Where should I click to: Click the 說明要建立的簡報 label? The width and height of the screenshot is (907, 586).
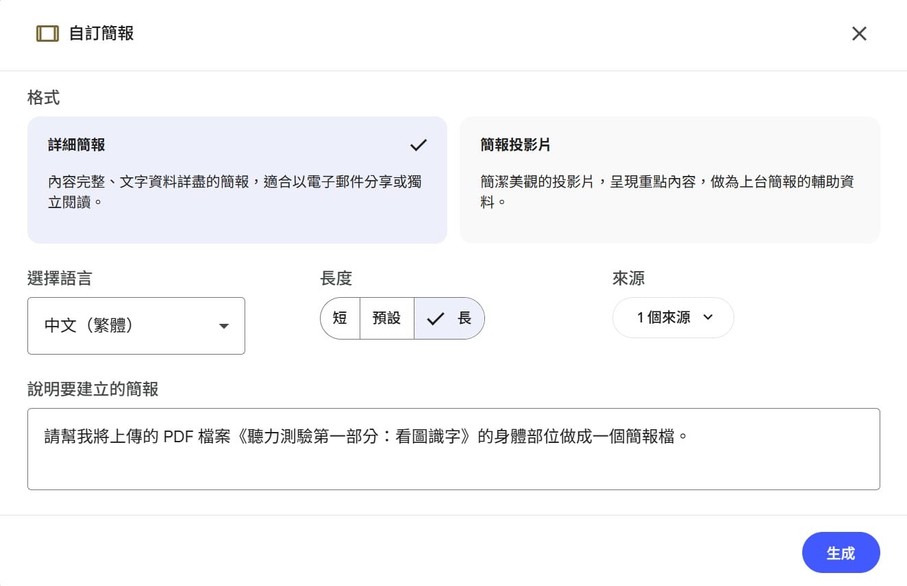92,390
